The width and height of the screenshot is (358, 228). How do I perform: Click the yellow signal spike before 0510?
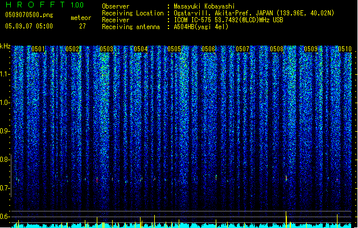tap(337, 221)
